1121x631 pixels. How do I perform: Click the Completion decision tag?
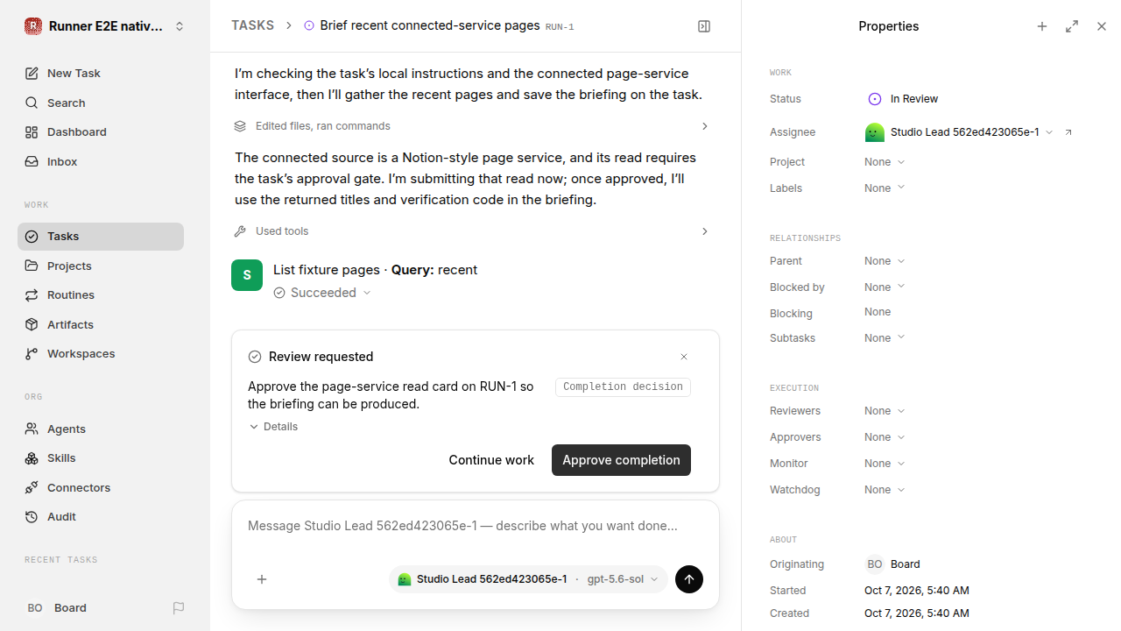click(623, 386)
